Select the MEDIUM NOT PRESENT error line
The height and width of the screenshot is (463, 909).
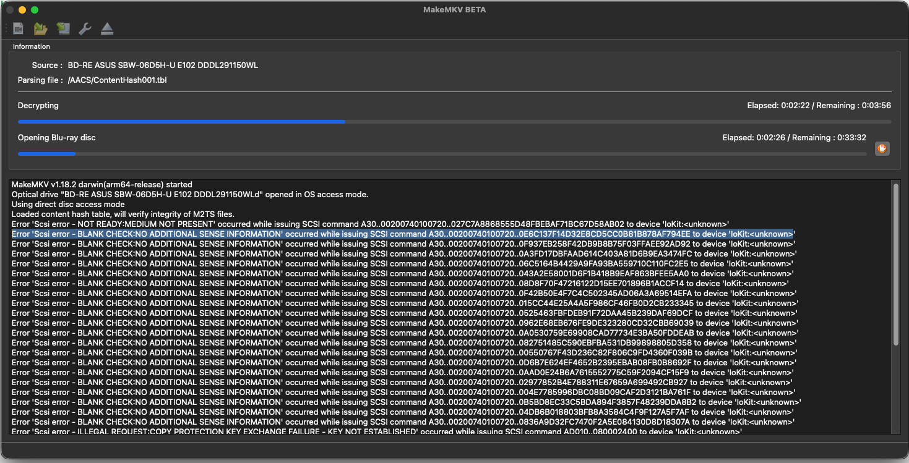(x=370, y=224)
